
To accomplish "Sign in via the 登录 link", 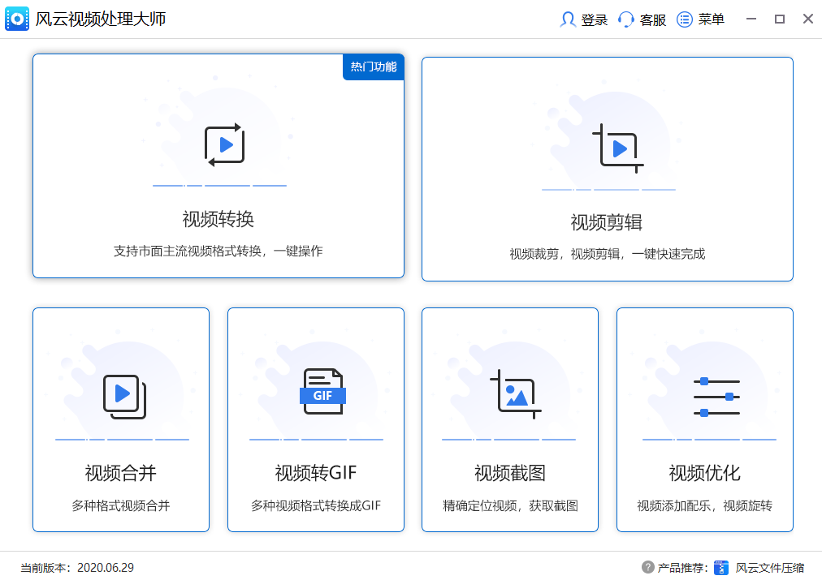I will click(593, 19).
